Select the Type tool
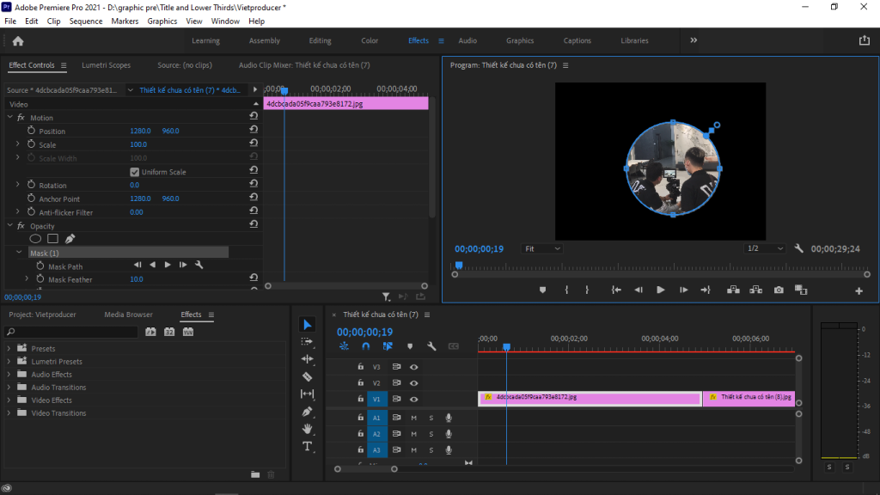880x495 pixels. 308,446
